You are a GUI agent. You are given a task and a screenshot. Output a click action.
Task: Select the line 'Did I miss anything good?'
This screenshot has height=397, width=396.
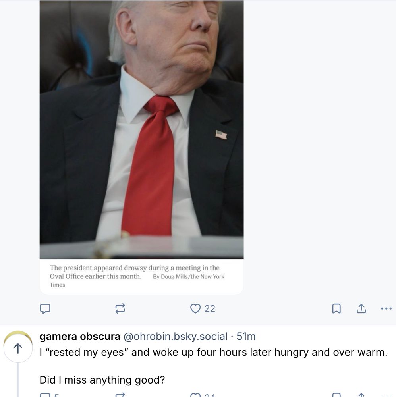(x=102, y=380)
